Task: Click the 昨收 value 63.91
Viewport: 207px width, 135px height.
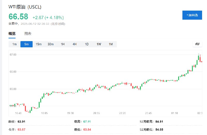Action: pyautogui.click(x=21, y=122)
